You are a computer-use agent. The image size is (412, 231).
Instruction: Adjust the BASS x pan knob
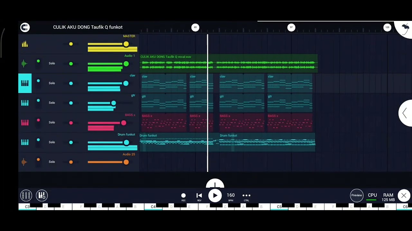[71, 123]
